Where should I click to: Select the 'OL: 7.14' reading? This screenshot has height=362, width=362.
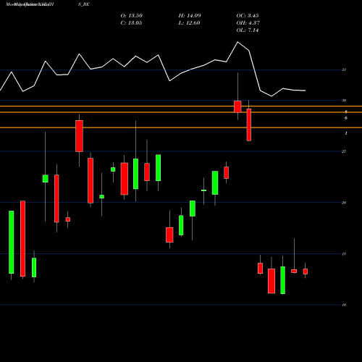tap(248, 30)
